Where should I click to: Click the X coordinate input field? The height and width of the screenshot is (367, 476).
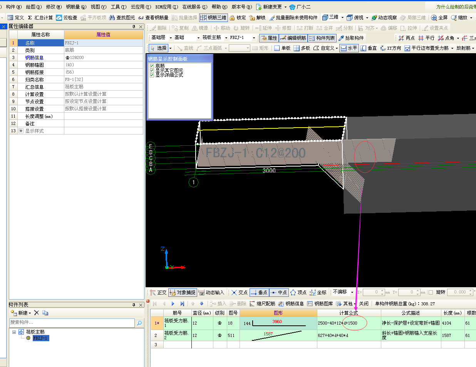tap(374, 293)
